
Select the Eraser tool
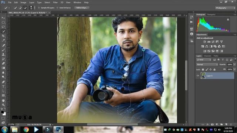pos(3,64)
